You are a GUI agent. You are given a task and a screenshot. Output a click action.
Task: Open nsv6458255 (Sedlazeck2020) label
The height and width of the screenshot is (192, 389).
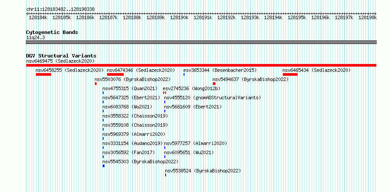click(69, 70)
